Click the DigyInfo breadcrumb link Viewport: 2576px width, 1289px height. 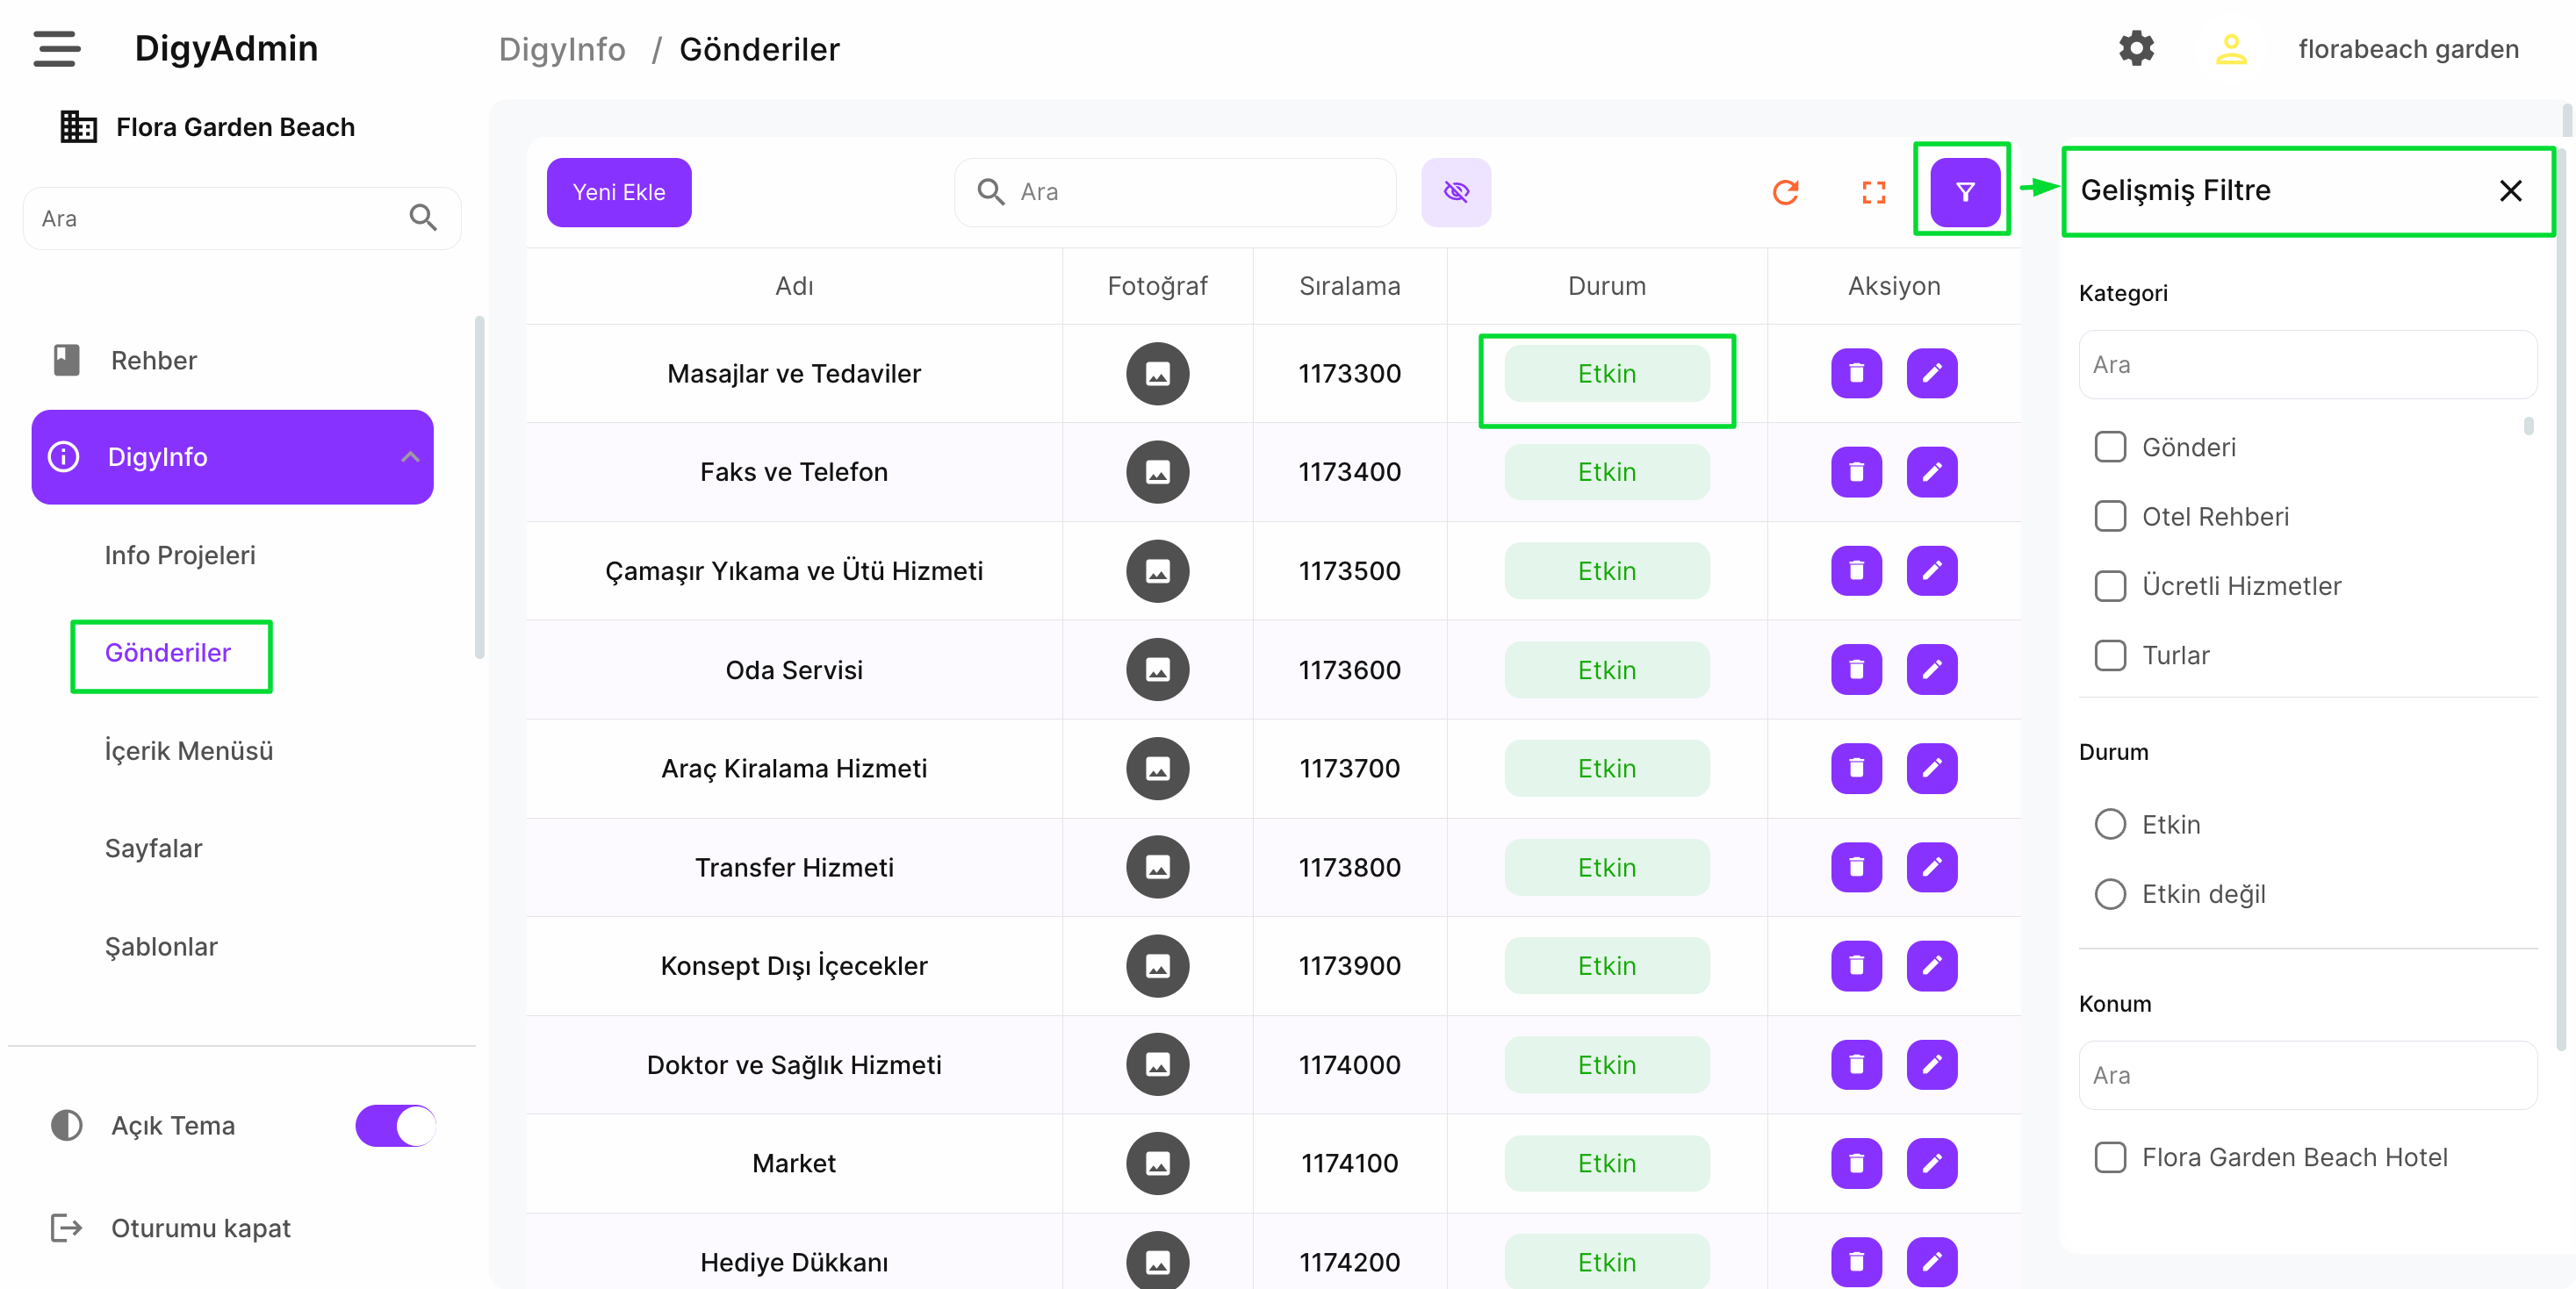[x=562, y=49]
